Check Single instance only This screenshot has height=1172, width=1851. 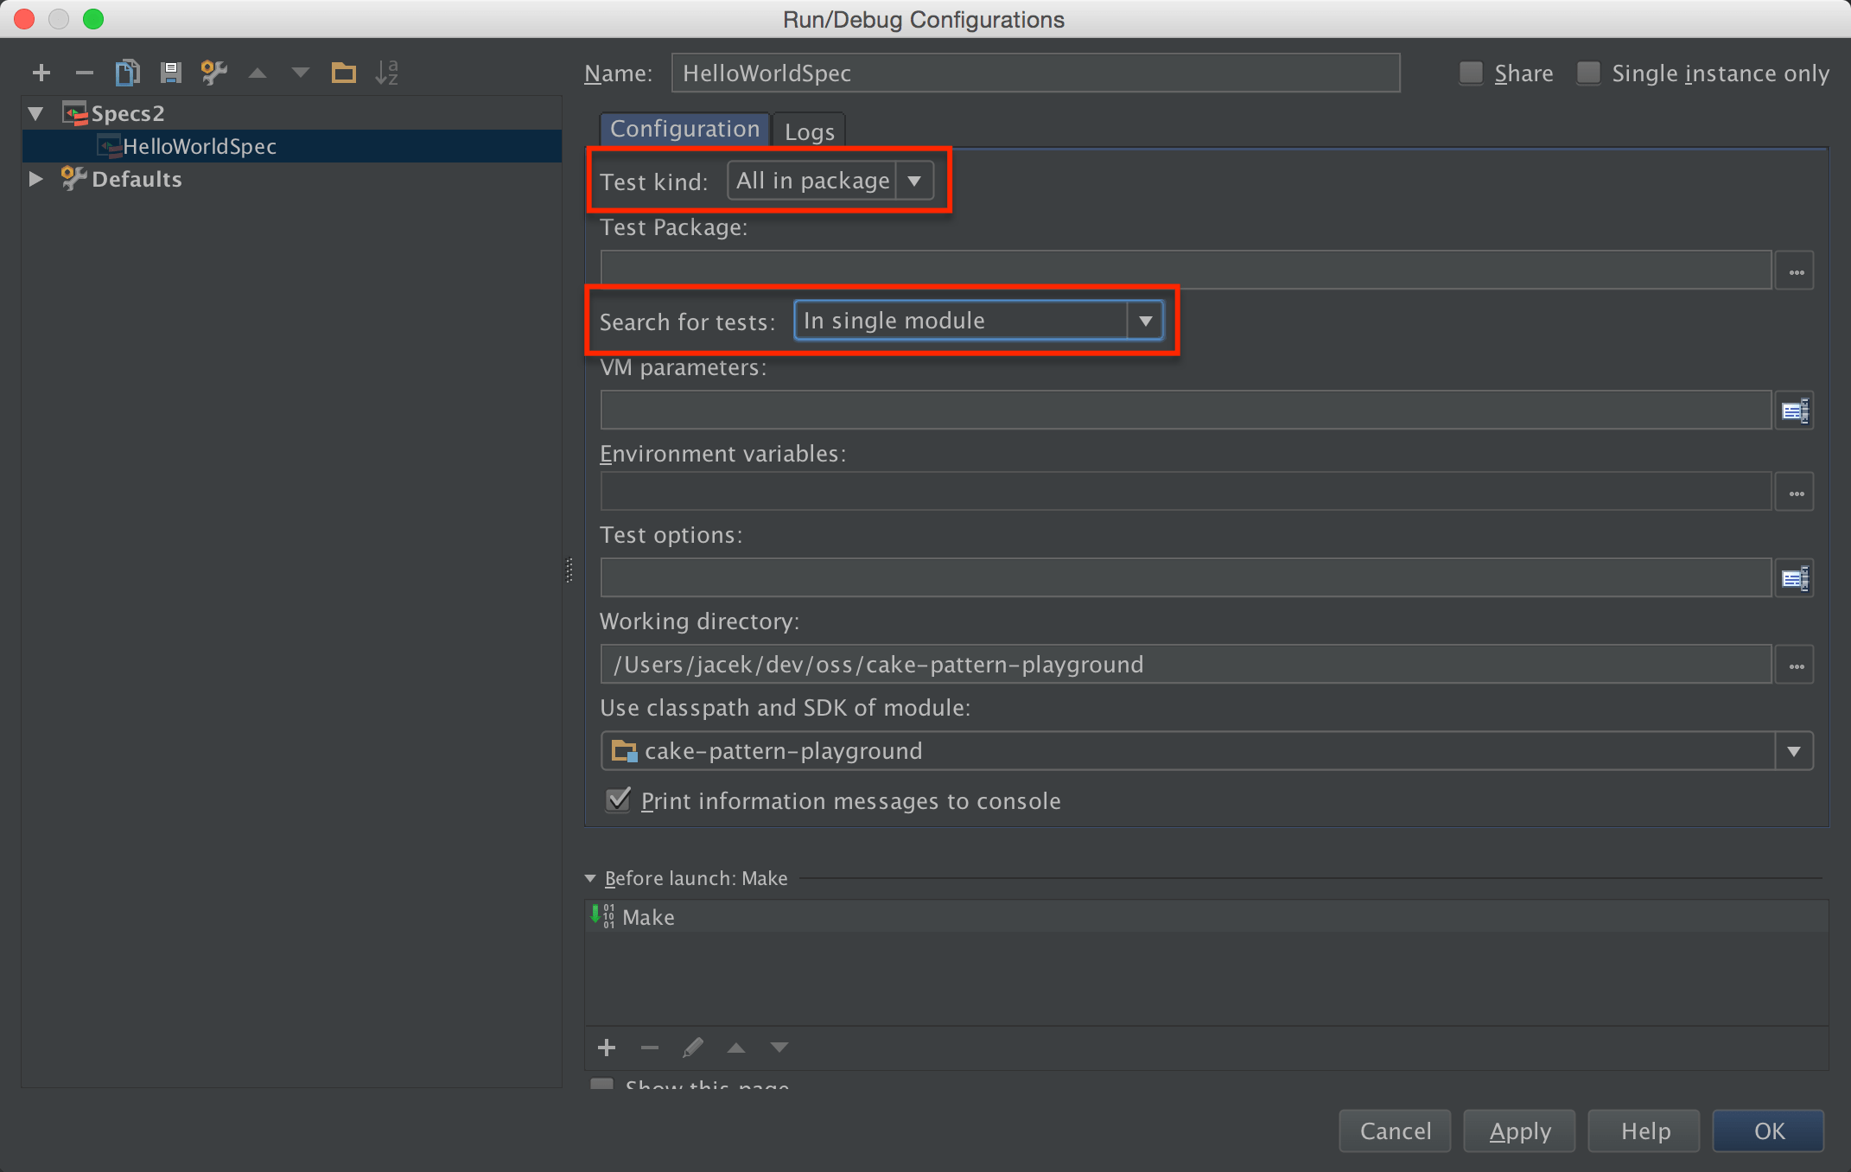tap(1588, 73)
